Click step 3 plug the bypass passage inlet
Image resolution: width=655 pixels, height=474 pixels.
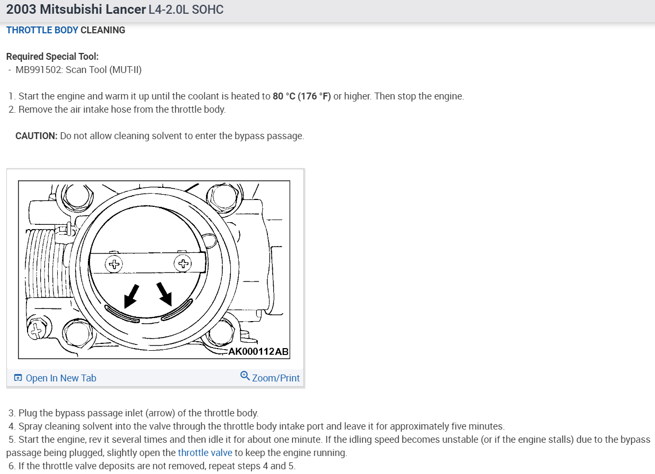[133, 413]
